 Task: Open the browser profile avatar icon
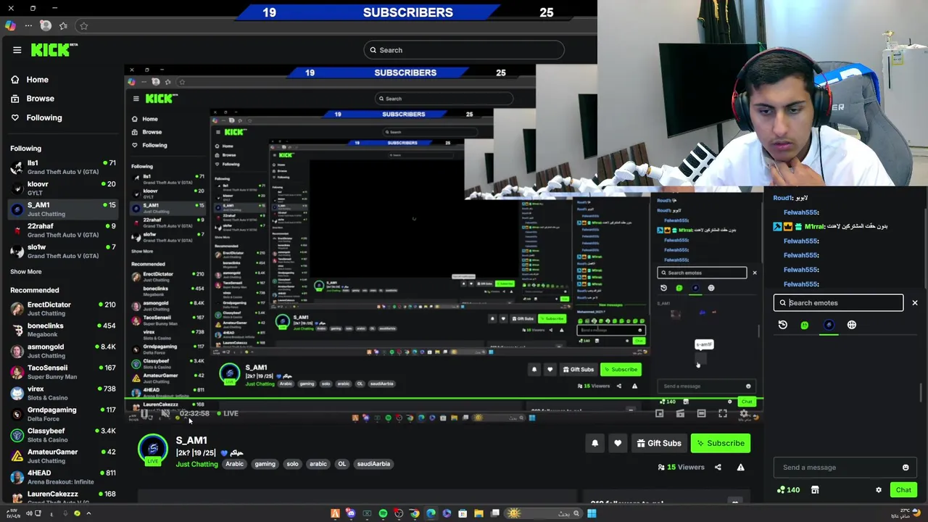click(x=46, y=26)
